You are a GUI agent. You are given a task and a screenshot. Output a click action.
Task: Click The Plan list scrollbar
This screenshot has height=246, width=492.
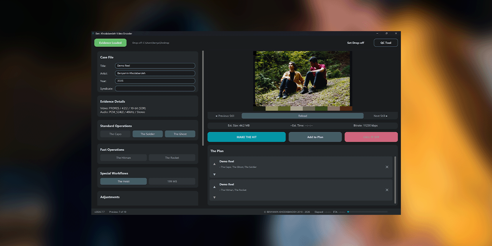(x=395, y=180)
